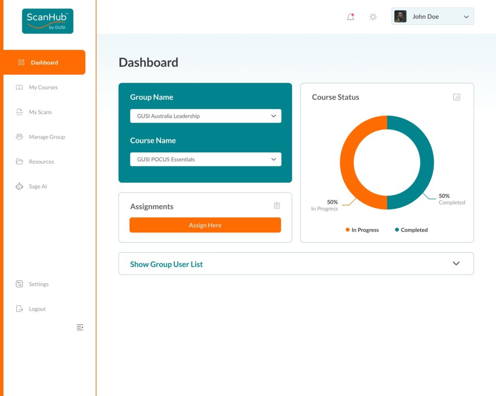Open the John Doe user dropdown
The height and width of the screenshot is (396, 496).
coord(465,17)
